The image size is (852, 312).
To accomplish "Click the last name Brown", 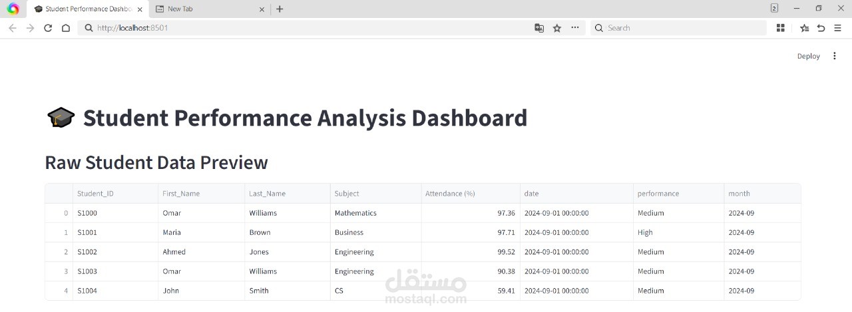I will click(288, 232).
